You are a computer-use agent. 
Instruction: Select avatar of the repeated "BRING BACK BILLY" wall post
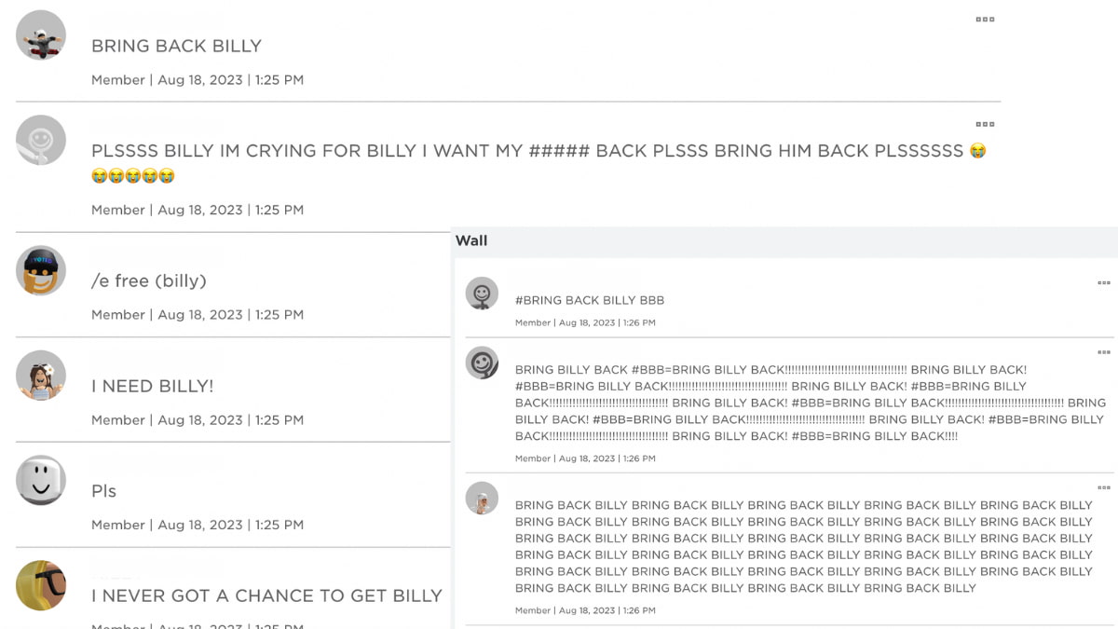click(x=482, y=499)
